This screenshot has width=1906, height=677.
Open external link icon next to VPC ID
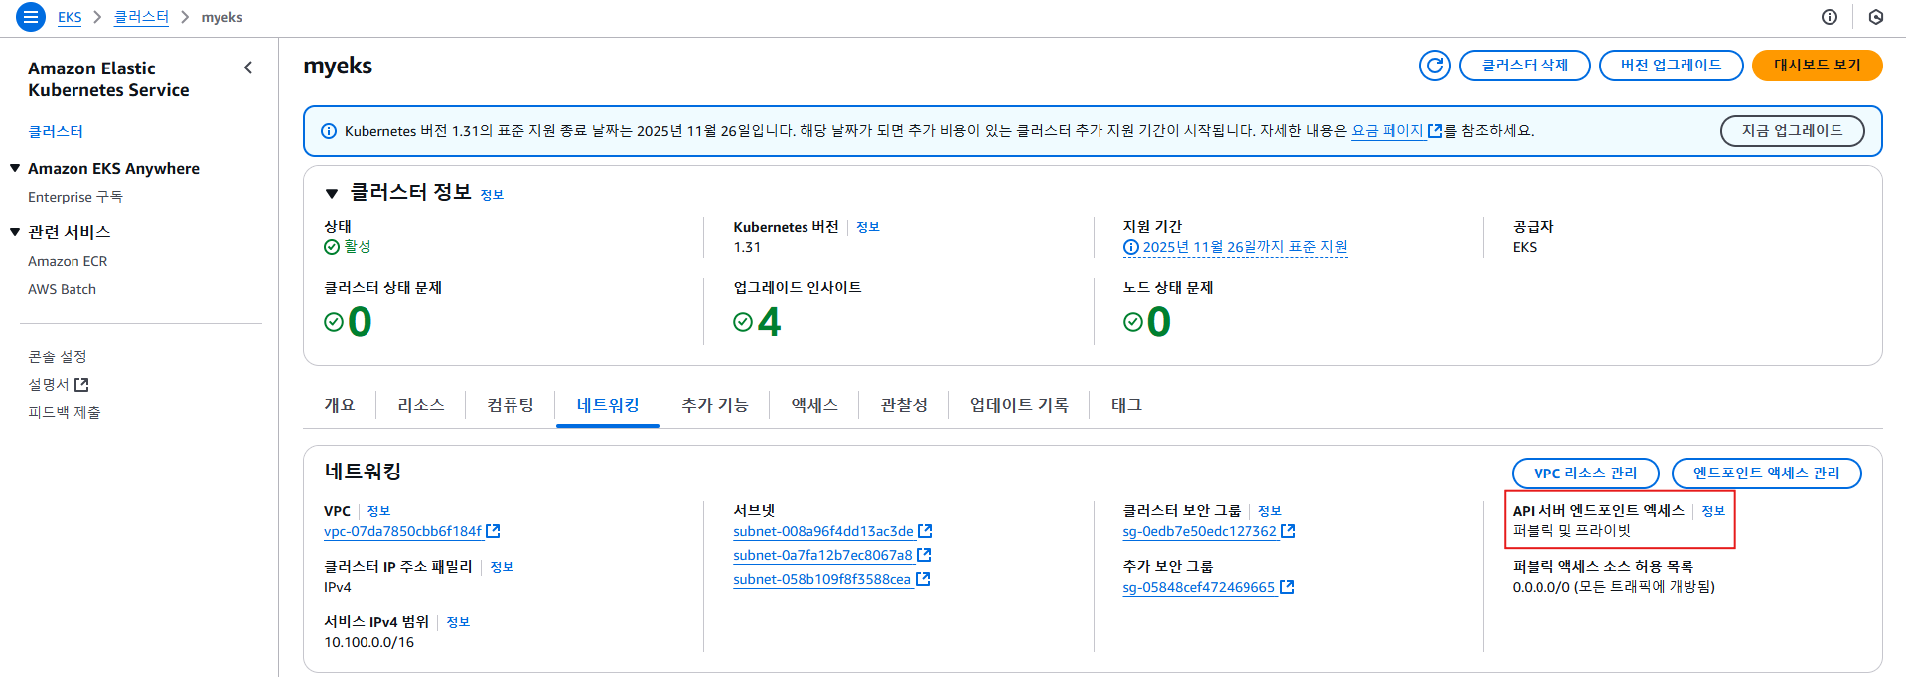[x=493, y=531]
